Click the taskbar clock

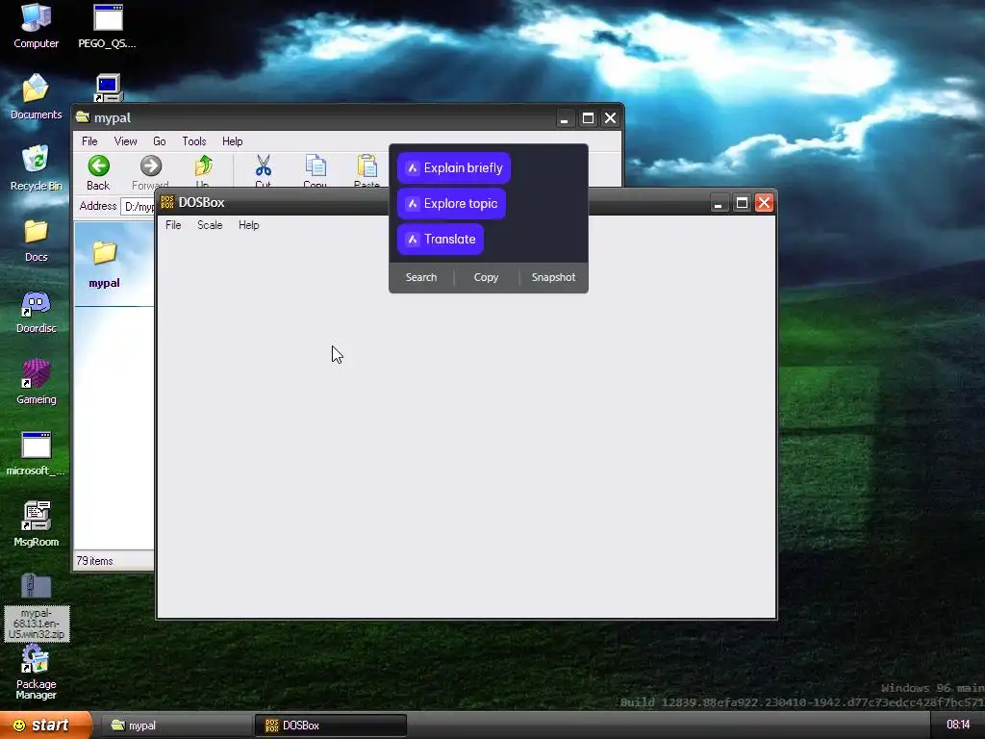958,725
